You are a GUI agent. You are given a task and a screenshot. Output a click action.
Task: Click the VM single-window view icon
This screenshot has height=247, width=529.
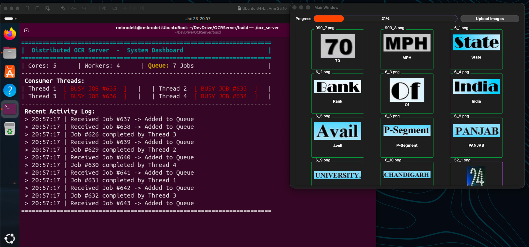tap(37, 8)
